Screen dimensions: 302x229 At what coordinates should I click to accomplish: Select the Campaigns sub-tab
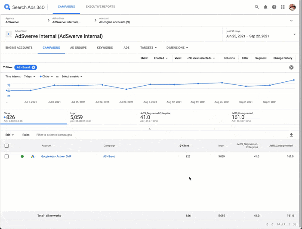[51, 48]
